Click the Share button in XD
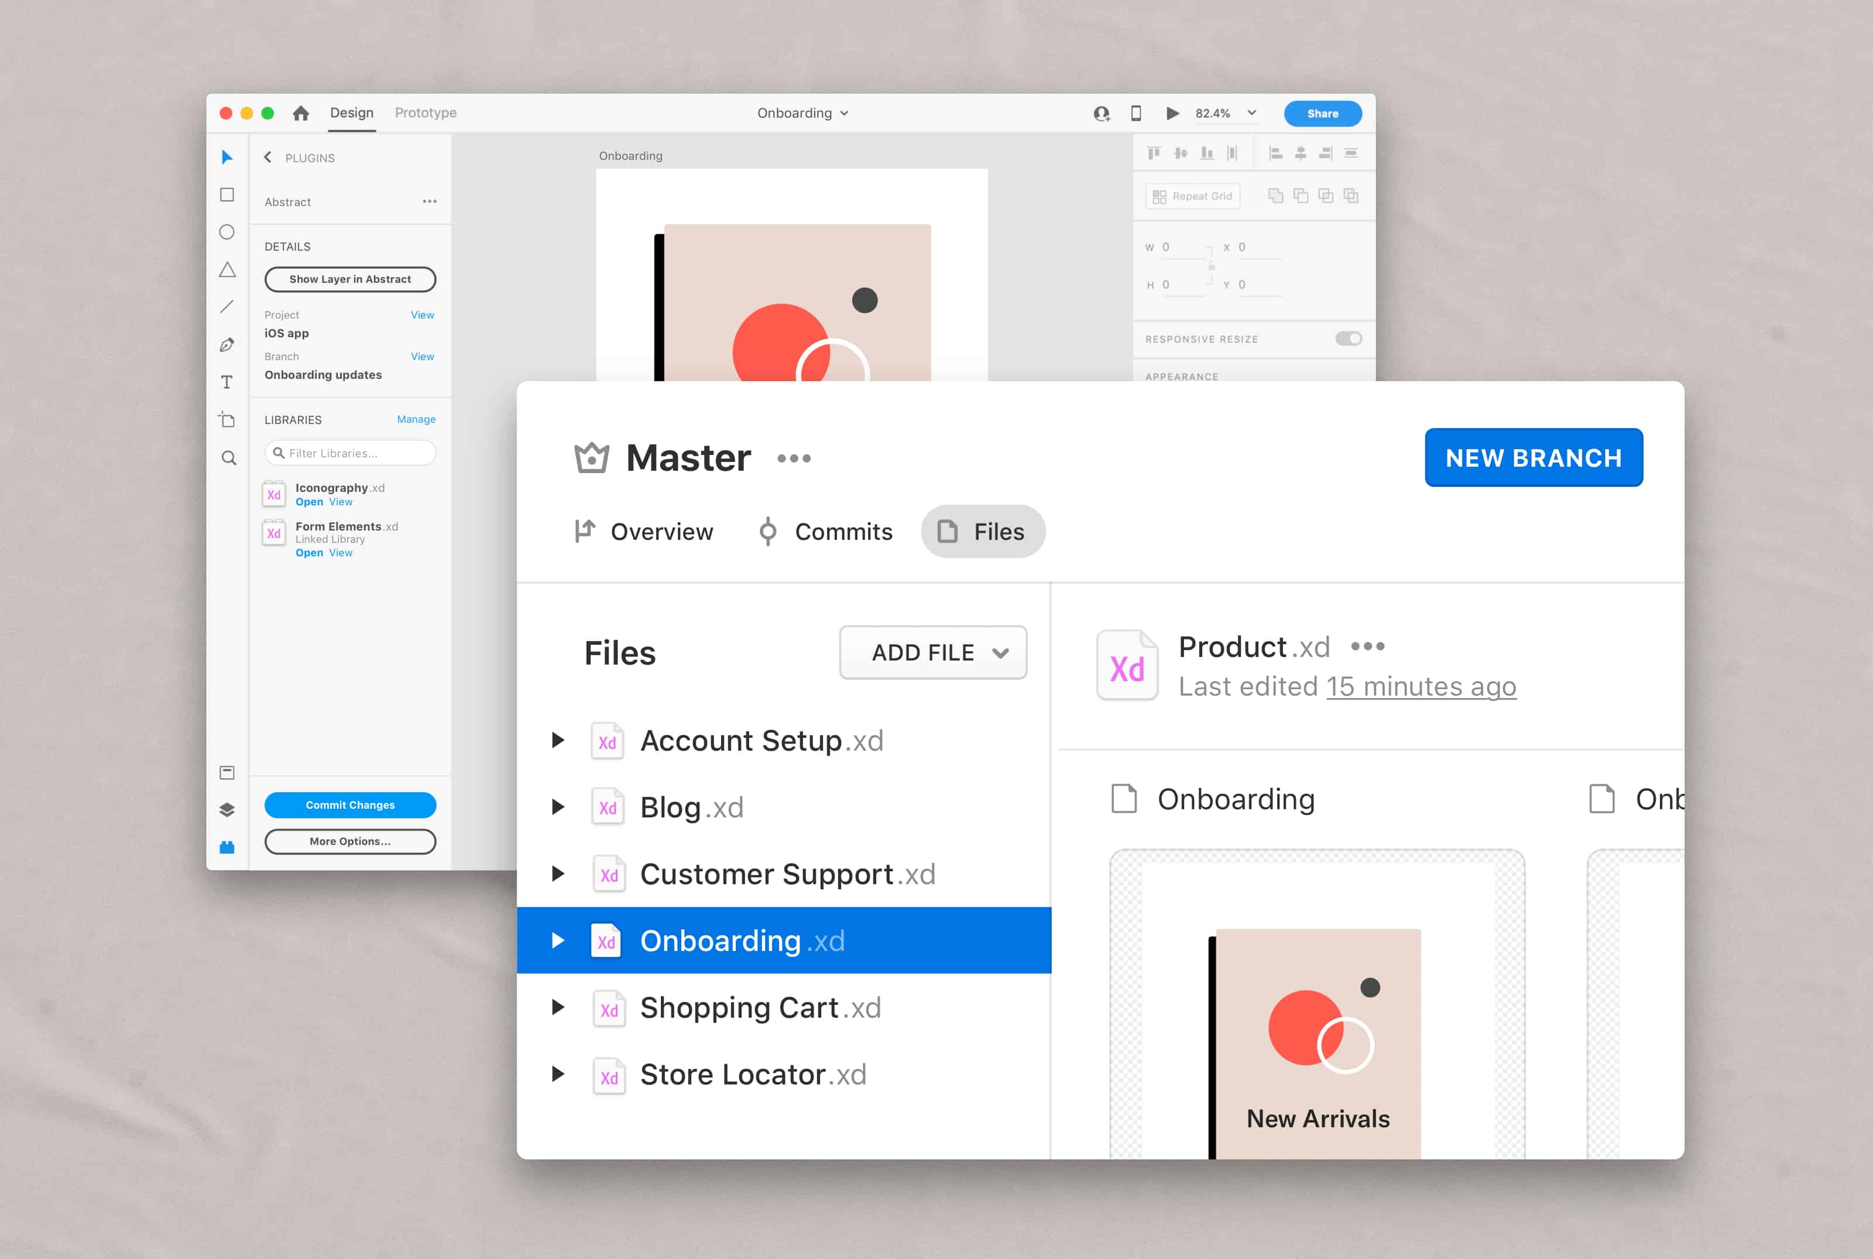 (x=1322, y=113)
